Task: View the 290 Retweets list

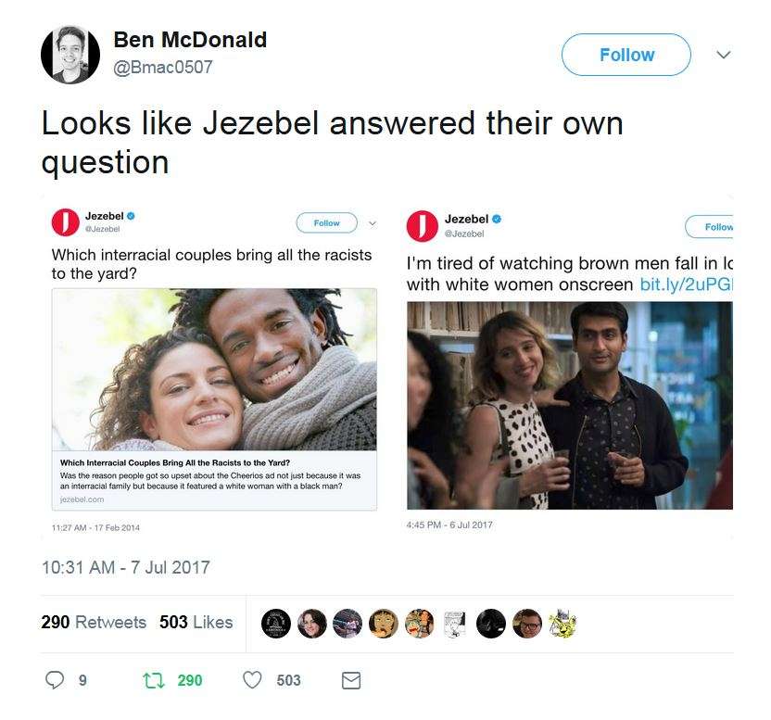Action: click(94, 623)
